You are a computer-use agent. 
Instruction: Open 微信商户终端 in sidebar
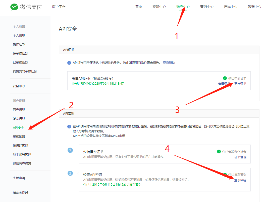pos(22,163)
